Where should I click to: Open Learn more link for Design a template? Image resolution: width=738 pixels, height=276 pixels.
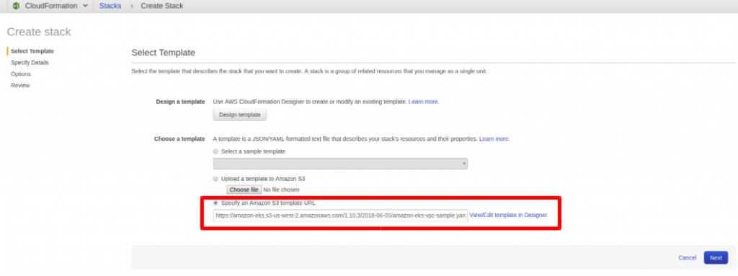[424, 102]
